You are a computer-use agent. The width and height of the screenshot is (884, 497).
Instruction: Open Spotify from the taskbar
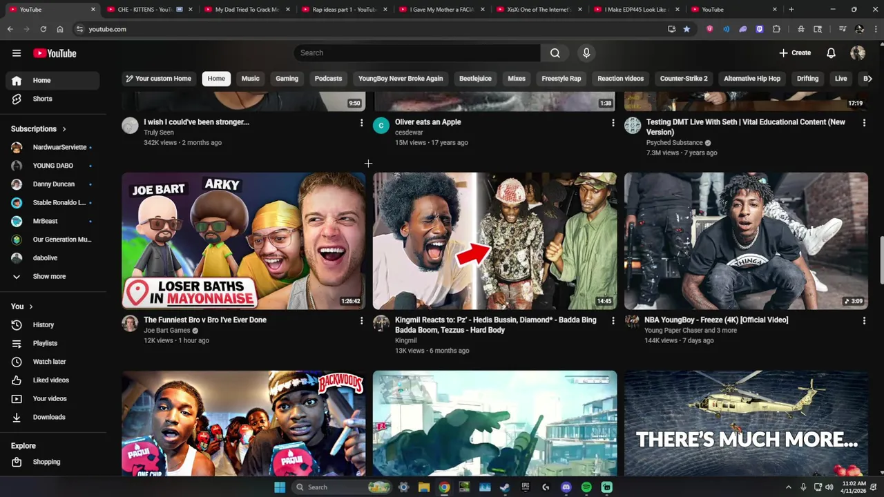pos(586,487)
